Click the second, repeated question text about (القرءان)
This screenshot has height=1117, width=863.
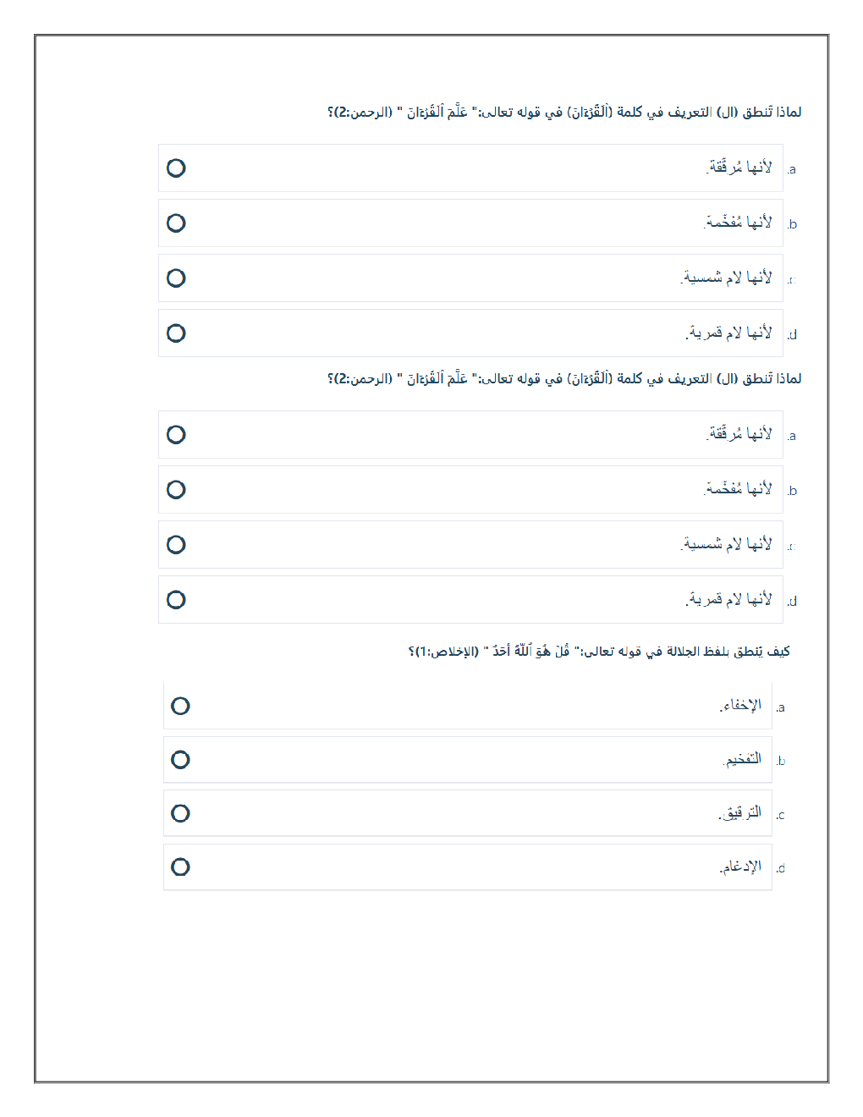pos(564,379)
